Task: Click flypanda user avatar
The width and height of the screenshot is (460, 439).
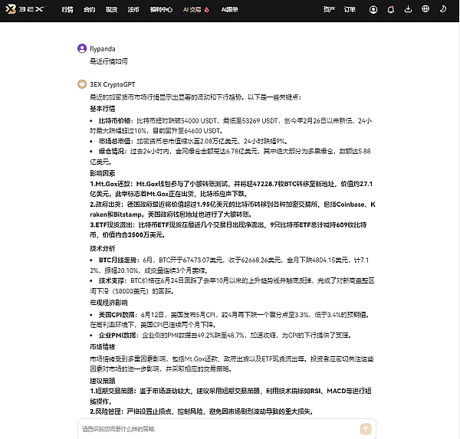Action: pos(82,48)
